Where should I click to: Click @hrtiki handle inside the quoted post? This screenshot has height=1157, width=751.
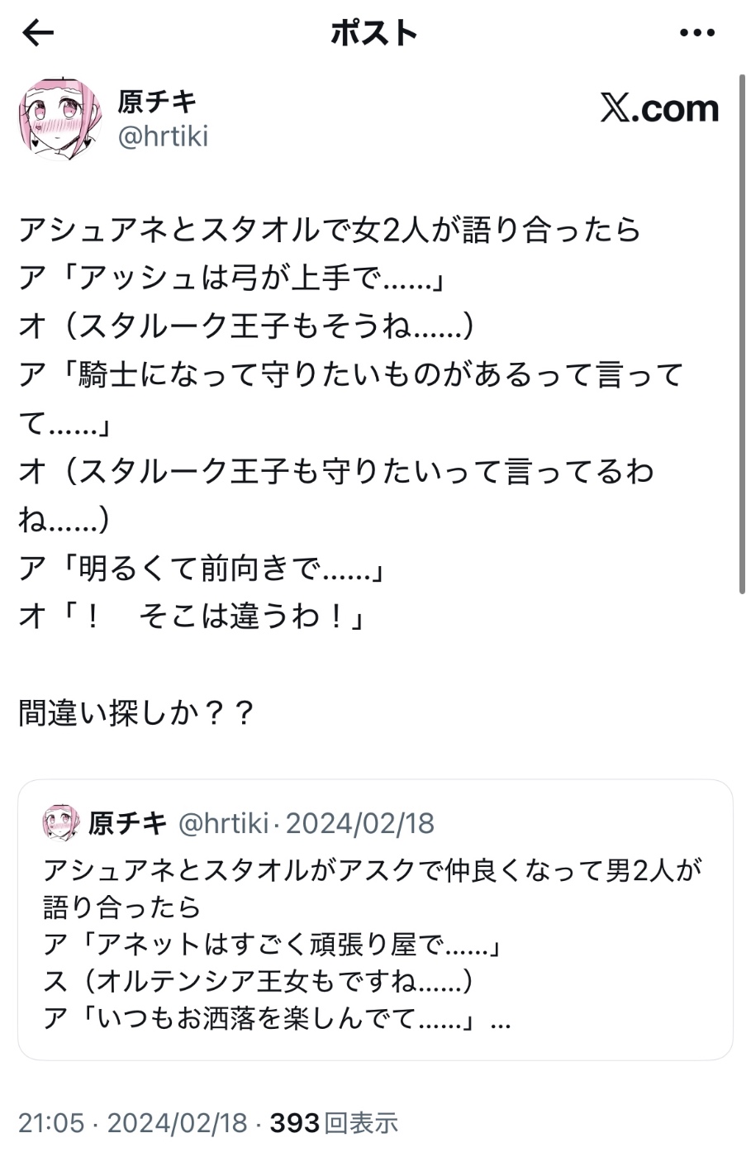[x=223, y=823]
